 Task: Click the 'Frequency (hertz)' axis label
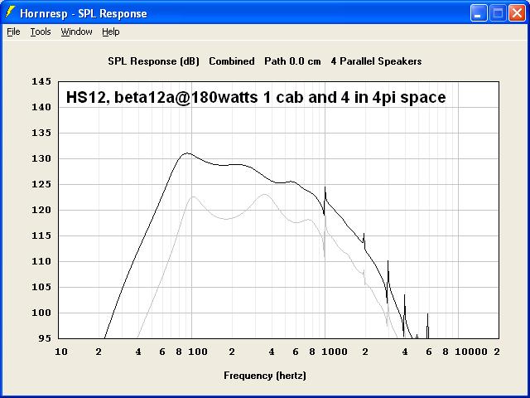[265, 376]
